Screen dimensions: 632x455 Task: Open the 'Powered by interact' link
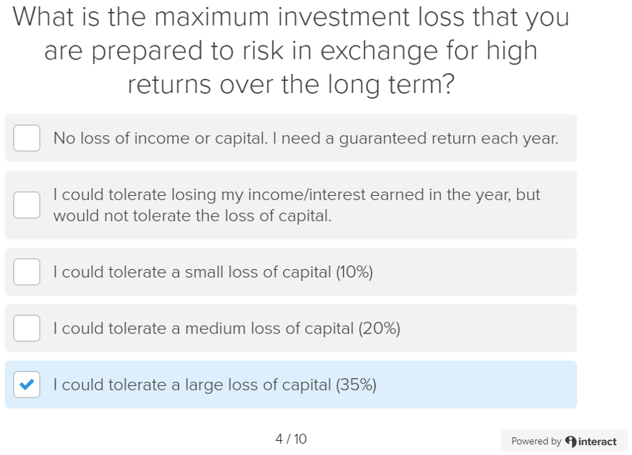pyautogui.click(x=564, y=441)
